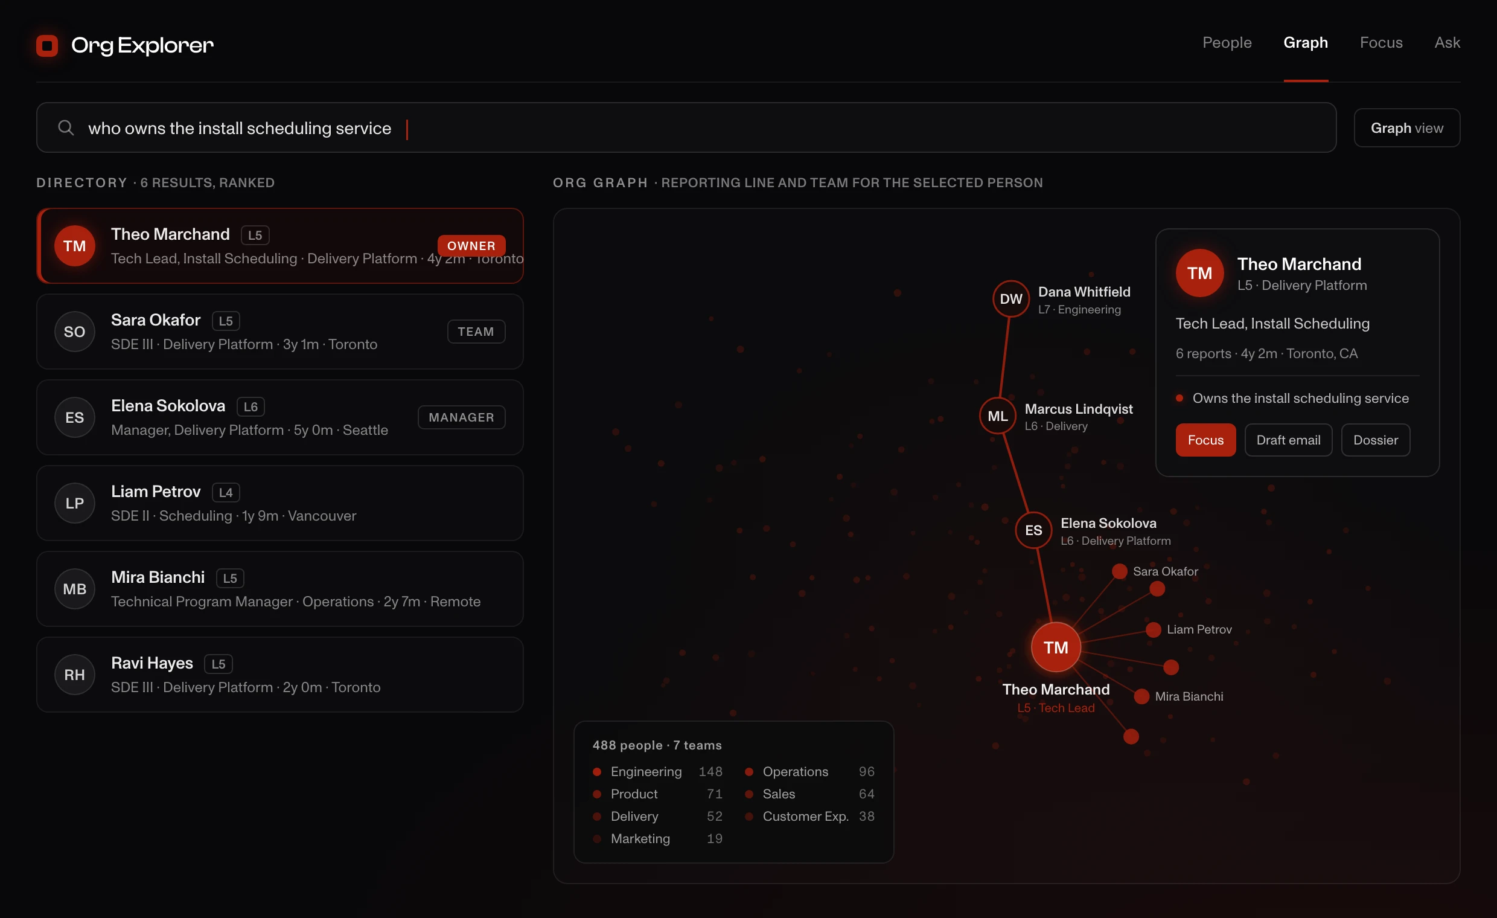
Task: Select the Liam Petrov directory result
Action: 279,502
